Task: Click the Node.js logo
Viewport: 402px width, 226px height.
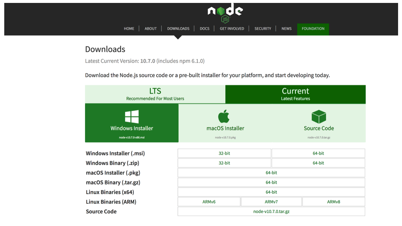Action: coord(225,13)
